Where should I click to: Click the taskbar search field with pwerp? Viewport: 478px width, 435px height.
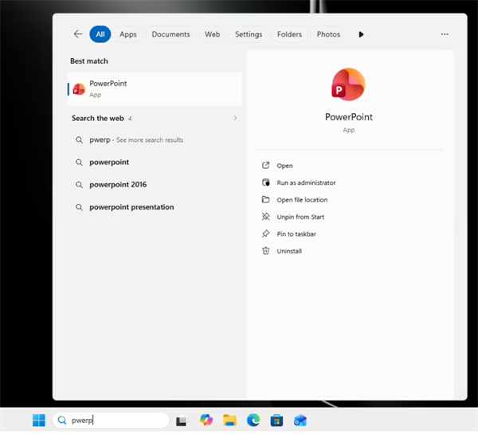point(111,421)
